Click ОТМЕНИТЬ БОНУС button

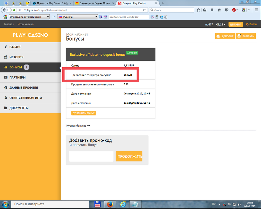pos(84,113)
